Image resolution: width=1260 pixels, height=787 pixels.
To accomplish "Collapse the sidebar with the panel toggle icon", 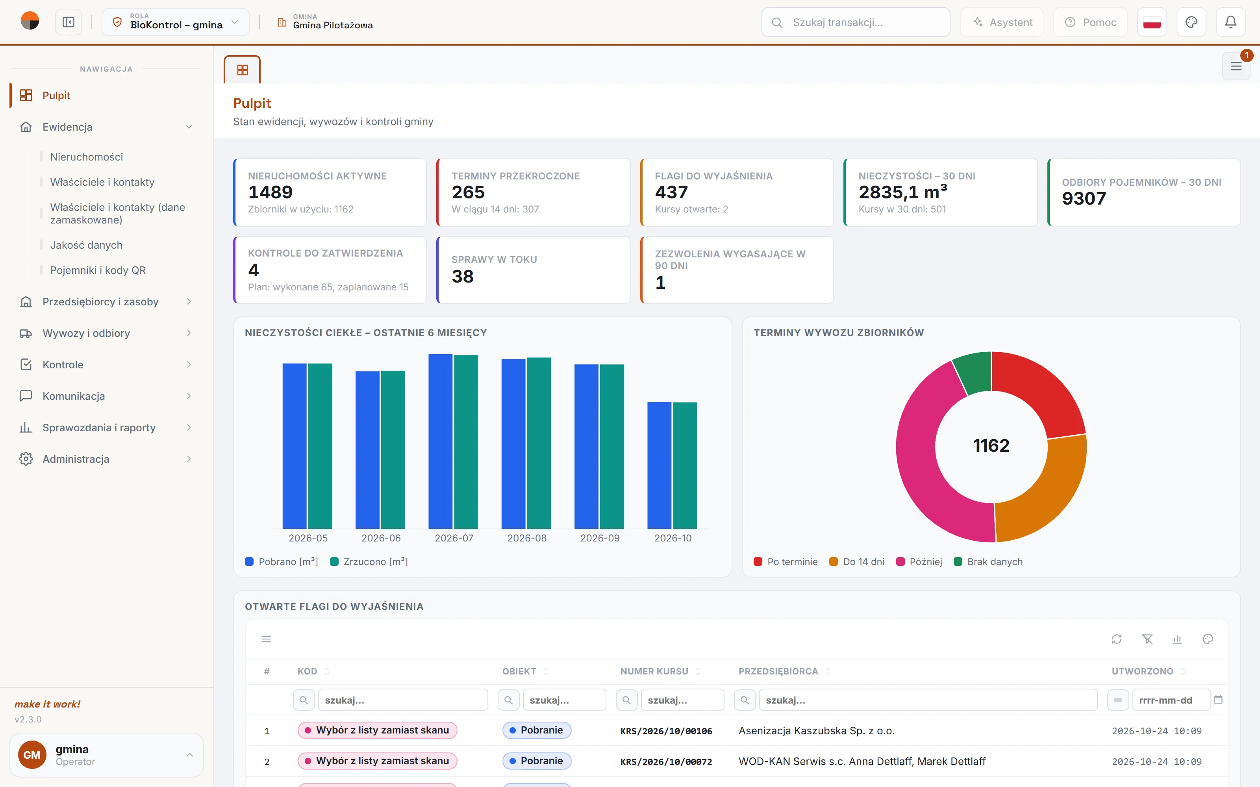I will [68, 22].
